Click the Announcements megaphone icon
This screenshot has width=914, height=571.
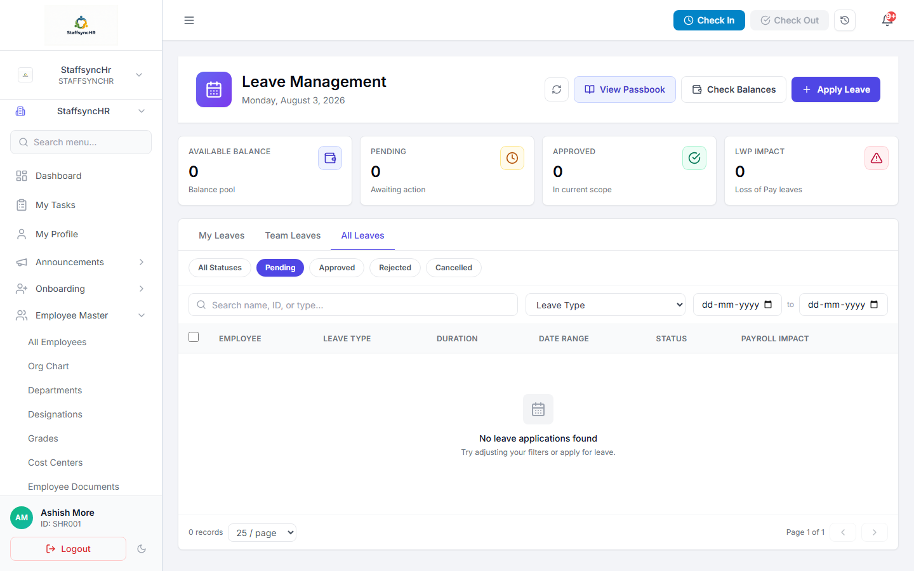[x=22, y=262]
